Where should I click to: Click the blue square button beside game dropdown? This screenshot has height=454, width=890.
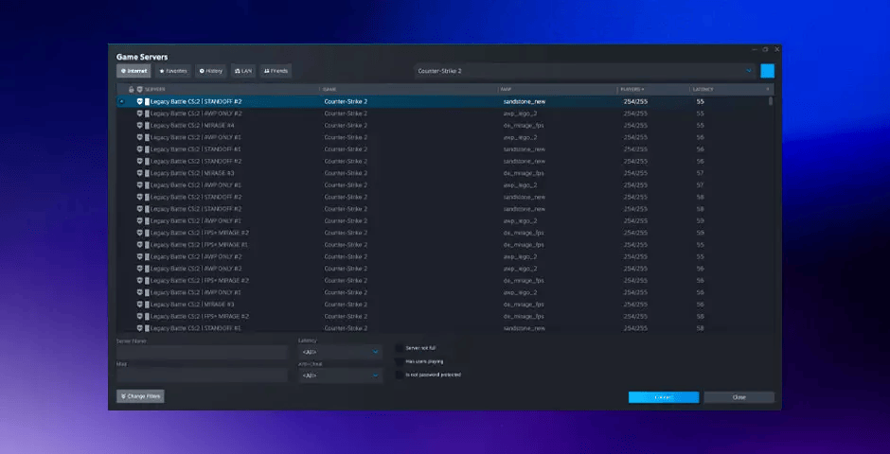[768, 71]
